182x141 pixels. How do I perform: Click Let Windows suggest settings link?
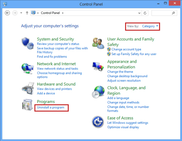[x=128, y=123]
